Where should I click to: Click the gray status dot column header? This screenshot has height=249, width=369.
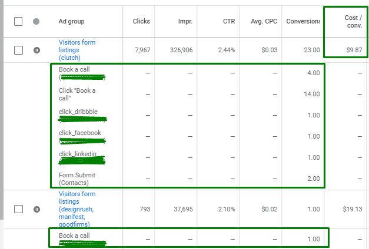click(36, 22)
